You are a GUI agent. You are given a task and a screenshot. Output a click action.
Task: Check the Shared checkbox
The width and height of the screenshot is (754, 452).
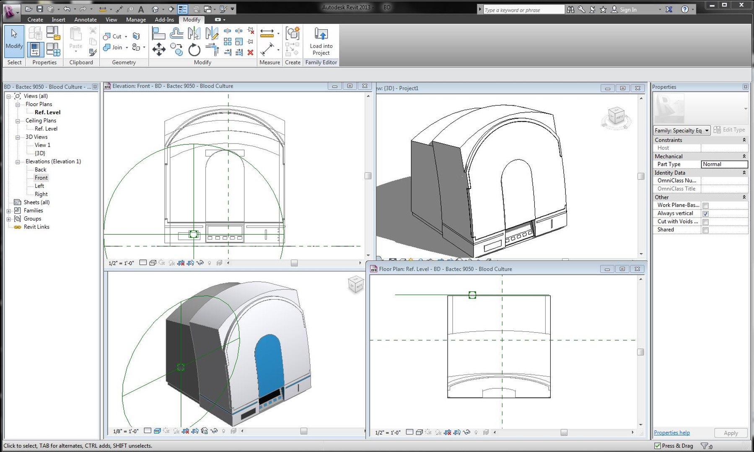[705, 230]
